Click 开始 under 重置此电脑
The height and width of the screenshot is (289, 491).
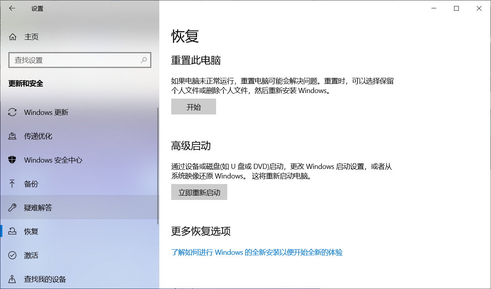pos(193,106)
